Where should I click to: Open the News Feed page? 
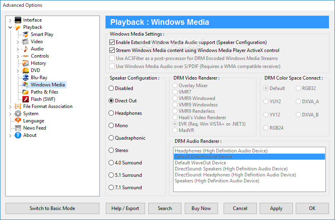click(x=34, y=128)
